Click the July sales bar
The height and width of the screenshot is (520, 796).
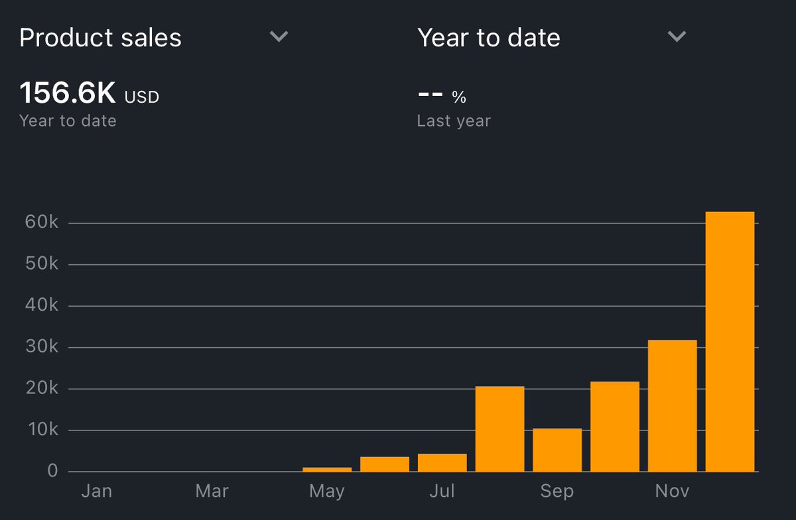click(x=442, y=462)
